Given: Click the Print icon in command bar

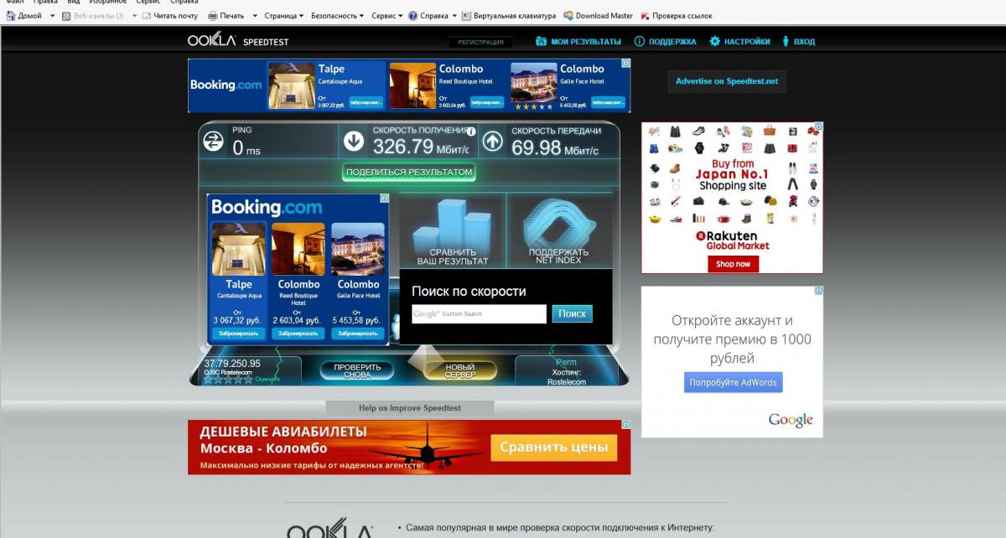Looking at the screenshot, I should click(x=213, y=16).
